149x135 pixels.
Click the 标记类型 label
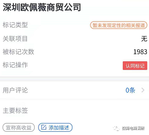[15, 25]
